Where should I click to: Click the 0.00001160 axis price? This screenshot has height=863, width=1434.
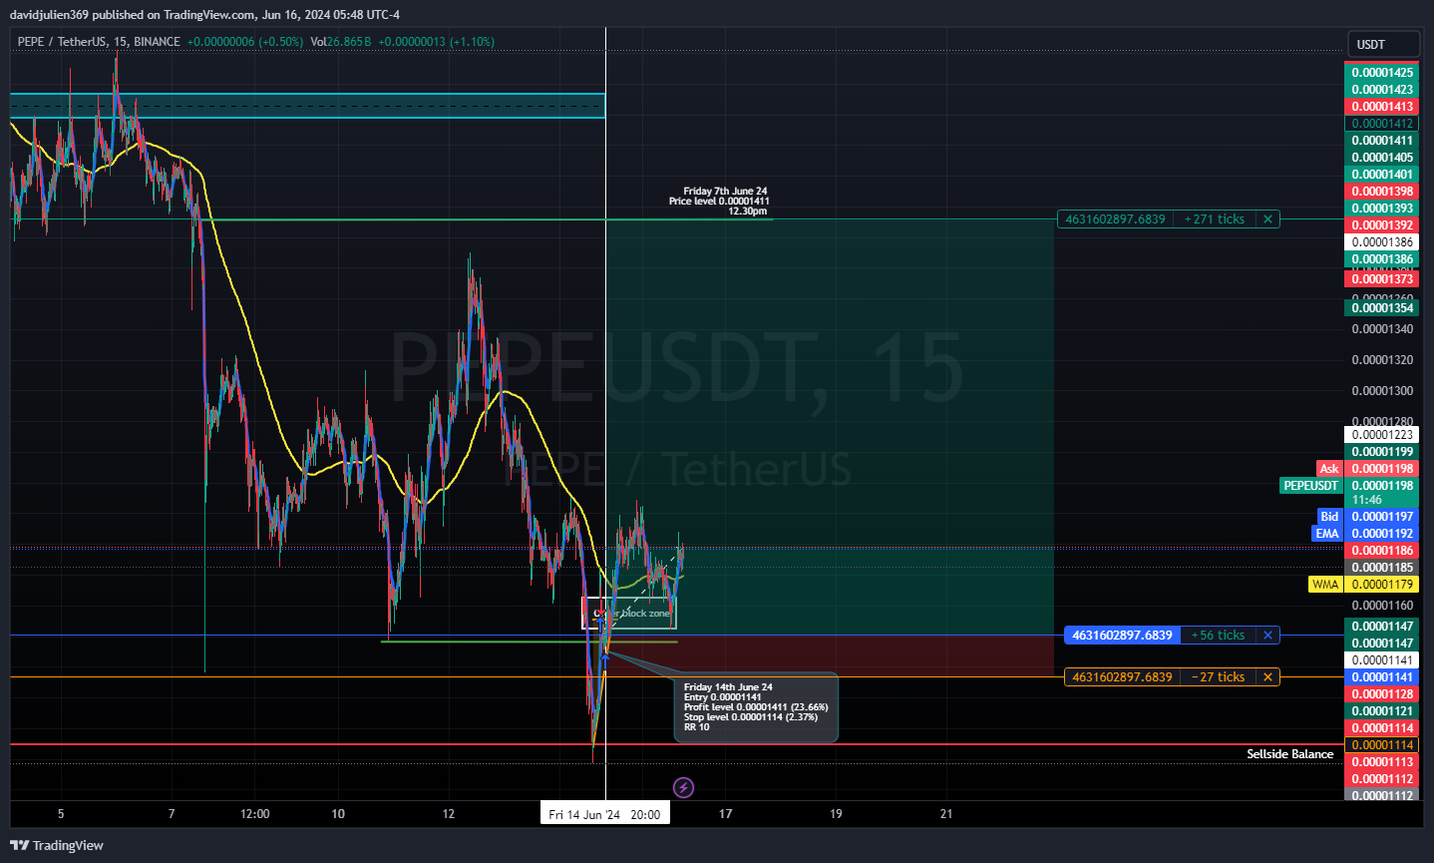1382,606
